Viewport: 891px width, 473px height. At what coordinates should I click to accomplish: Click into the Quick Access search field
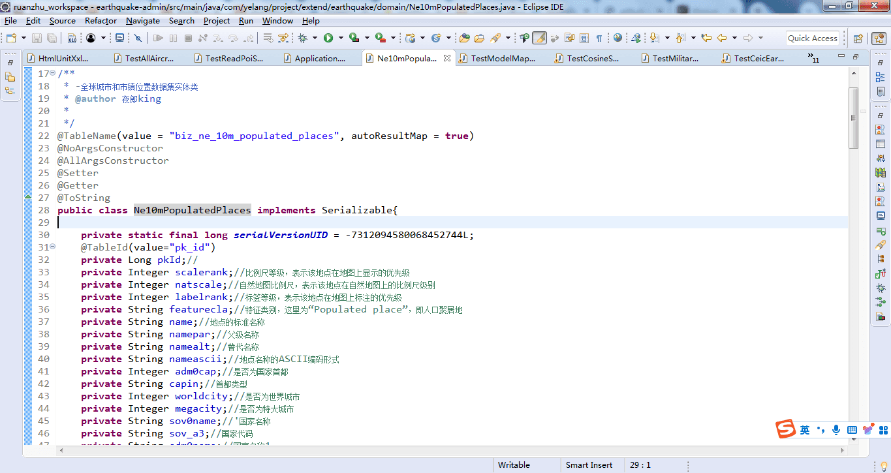[x=812, y=38]
